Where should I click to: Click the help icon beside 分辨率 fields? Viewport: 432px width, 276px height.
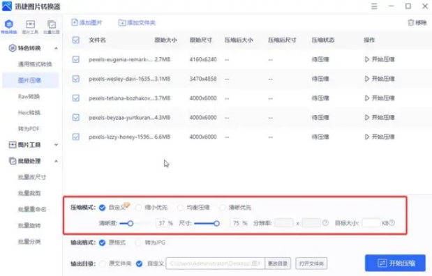tap(325, 222)
